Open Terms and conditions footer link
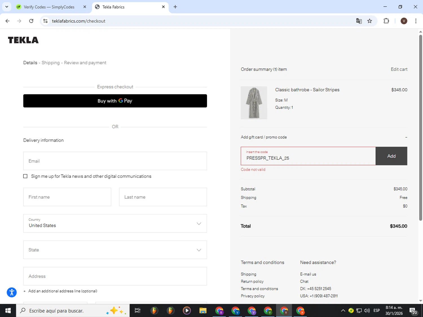The width and height of the screenshot is (423, 317). [259, 289]
